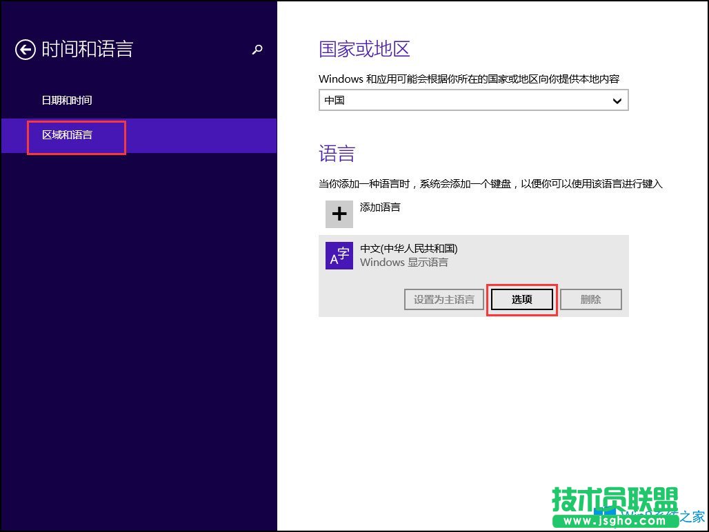The height and width of the screenshot is (532, 709).
Task: Open search with the magnifier icon
Action: [257, 50]
